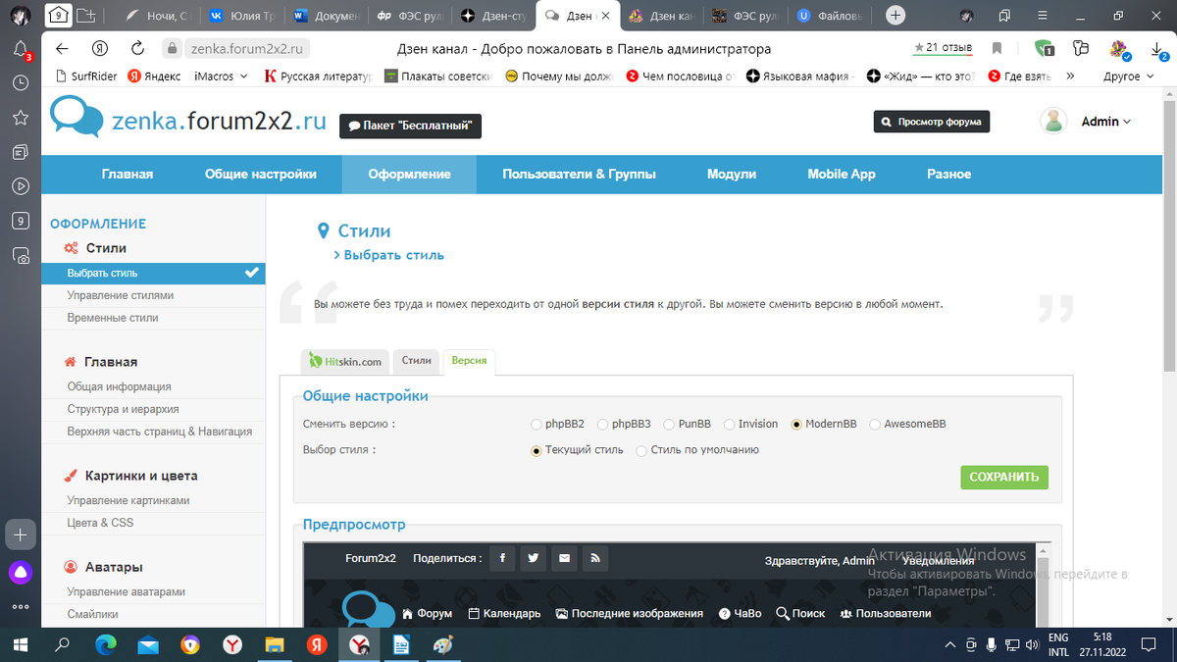Open Общая информация sidebar link
The width and height of the screenshot is (1177, 662).
tap(119, 386)
